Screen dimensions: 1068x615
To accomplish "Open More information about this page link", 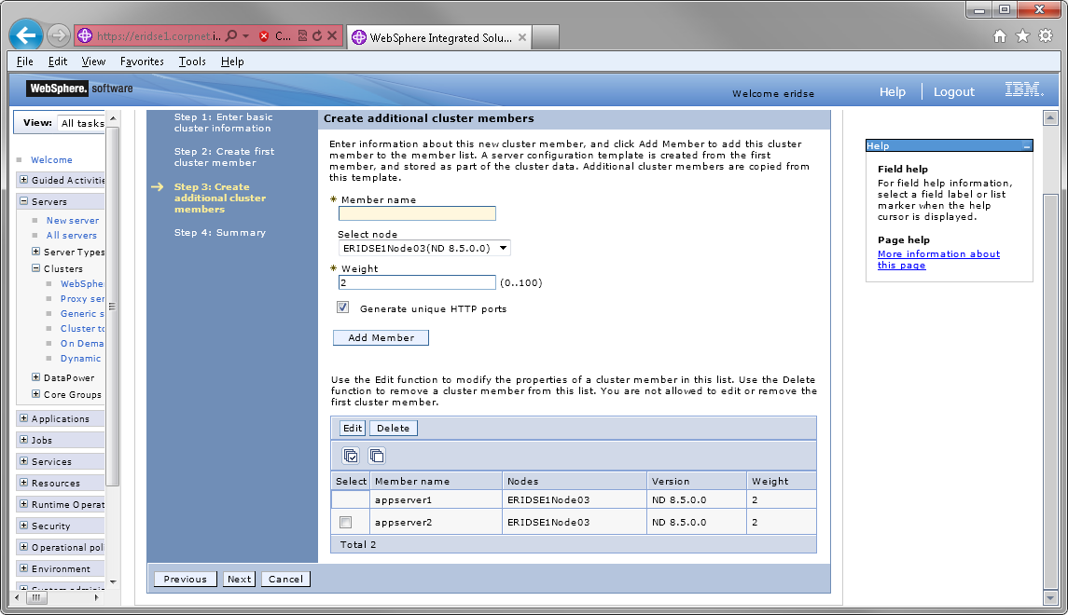I will click(938, 259).
